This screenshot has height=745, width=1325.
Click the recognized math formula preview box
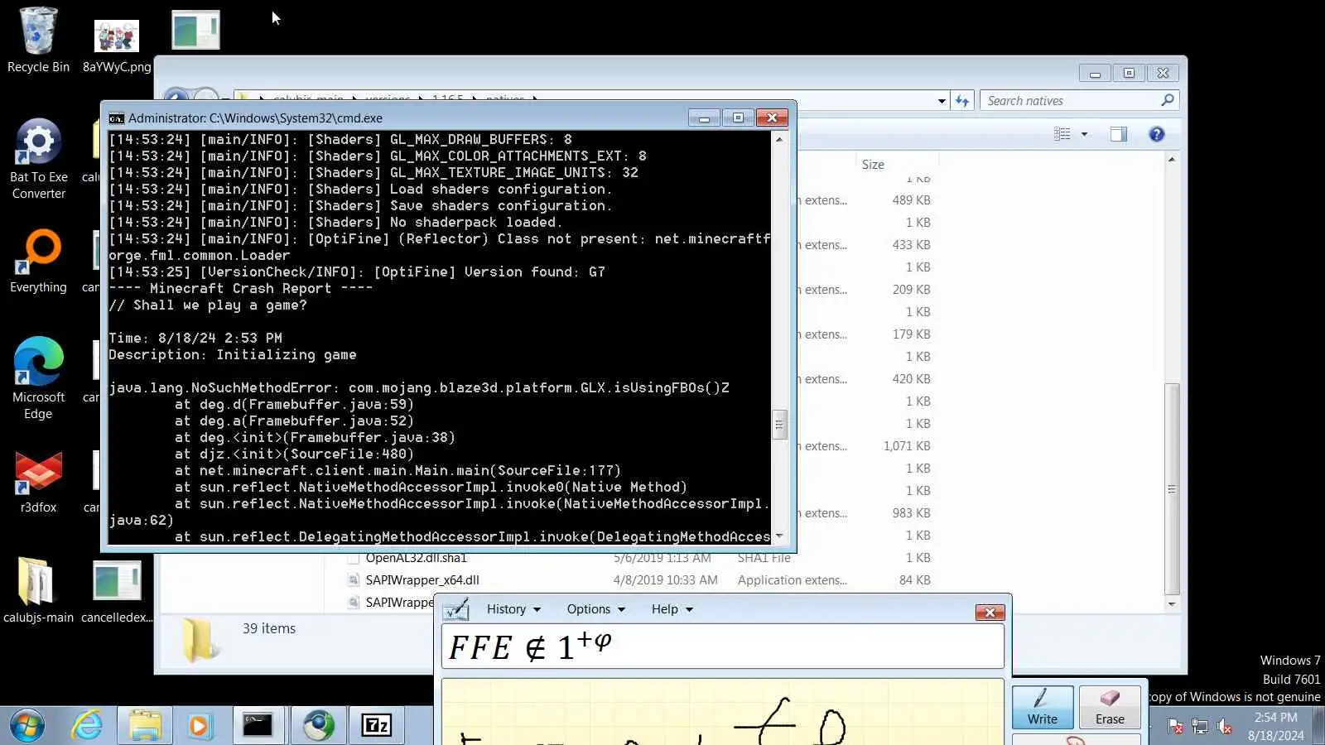[722, 646]
